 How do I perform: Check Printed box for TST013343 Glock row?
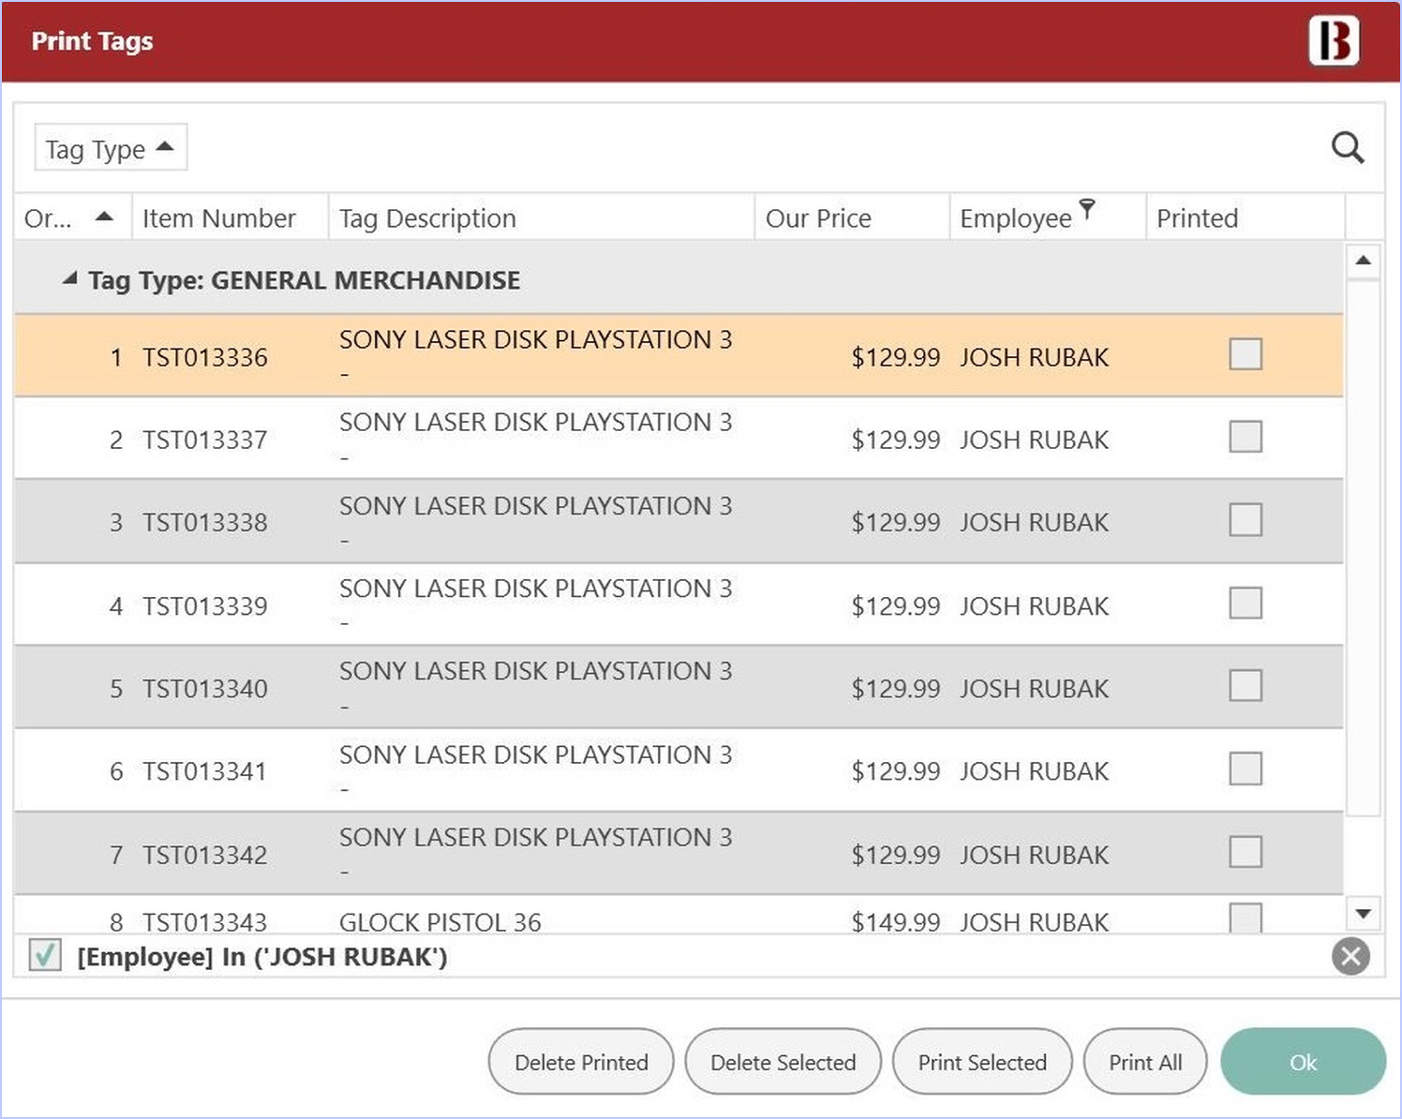(1245, 918)
